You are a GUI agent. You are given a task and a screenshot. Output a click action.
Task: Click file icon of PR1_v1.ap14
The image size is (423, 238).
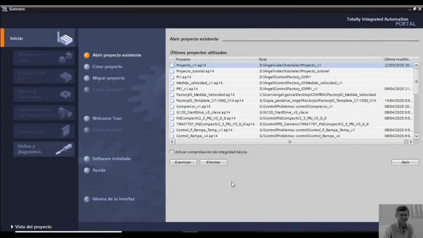[x=172, y=89]
